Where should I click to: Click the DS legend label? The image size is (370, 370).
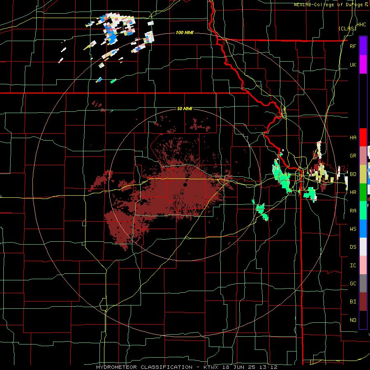353,247
